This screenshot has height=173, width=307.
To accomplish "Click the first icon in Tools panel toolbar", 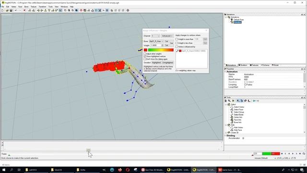I will (226, 101).
